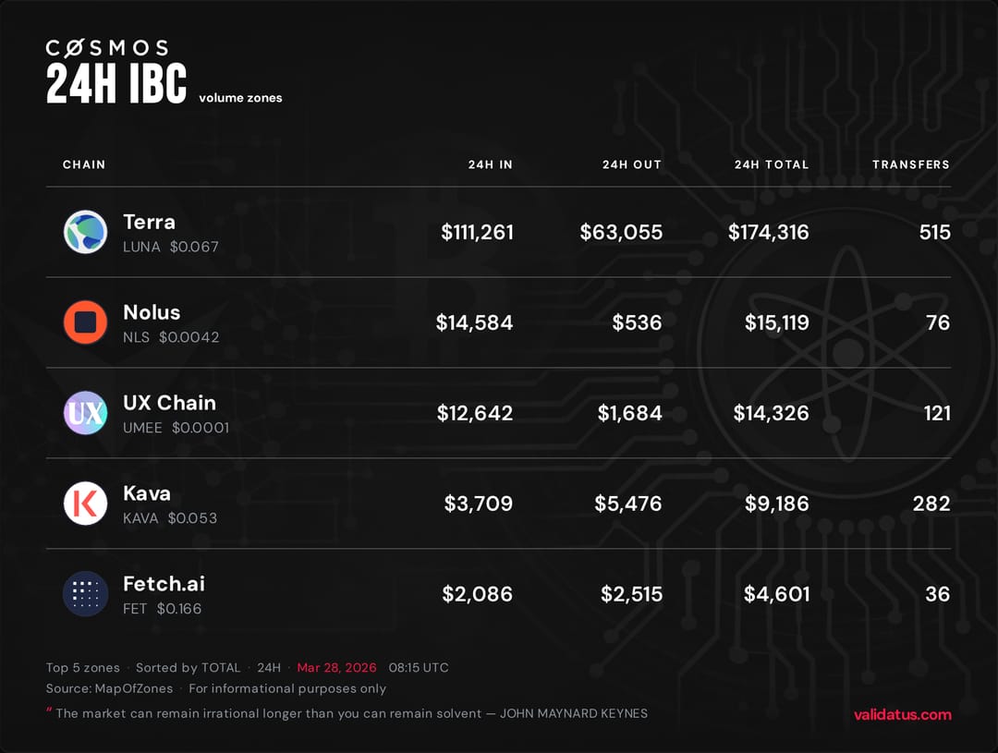This screenshot has width=998, height=753.
Task: Open the validatus.com link
Action: click(903, 714)
